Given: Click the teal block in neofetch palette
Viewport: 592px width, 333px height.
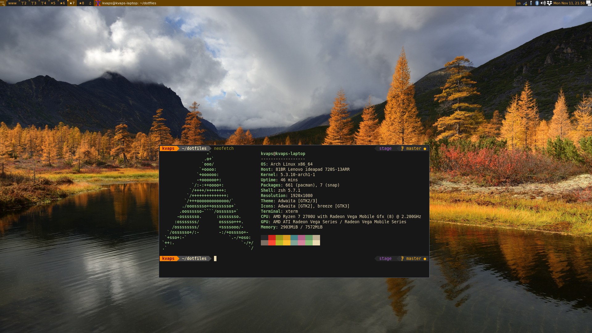Looking at the screenshot, I should click(294, 237).
